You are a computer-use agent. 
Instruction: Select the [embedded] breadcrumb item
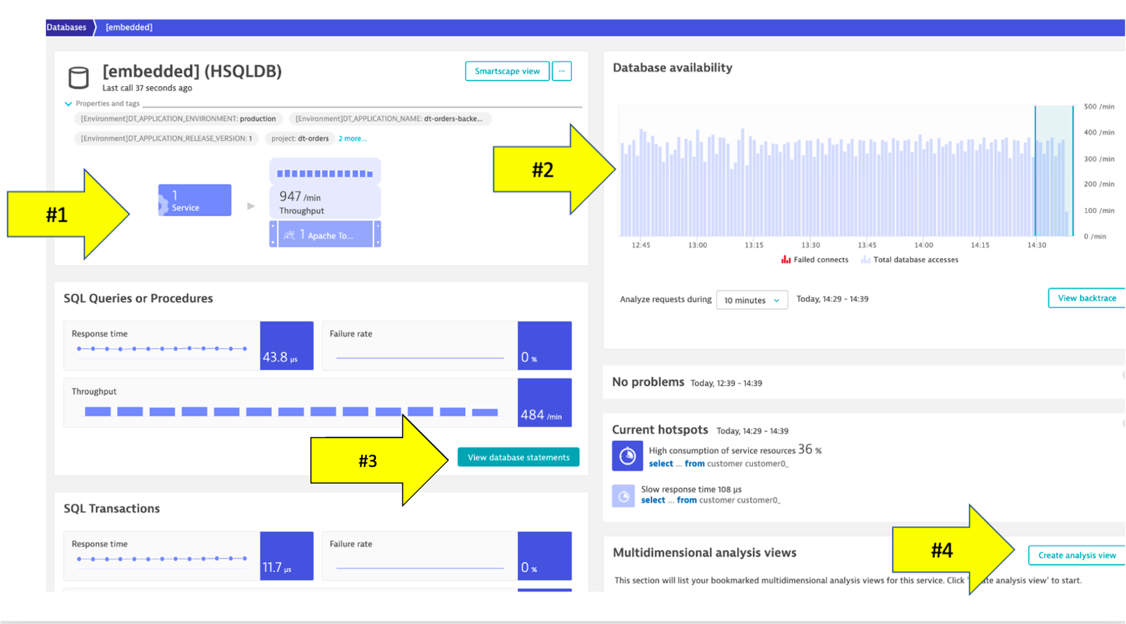(x=129, y=27)
